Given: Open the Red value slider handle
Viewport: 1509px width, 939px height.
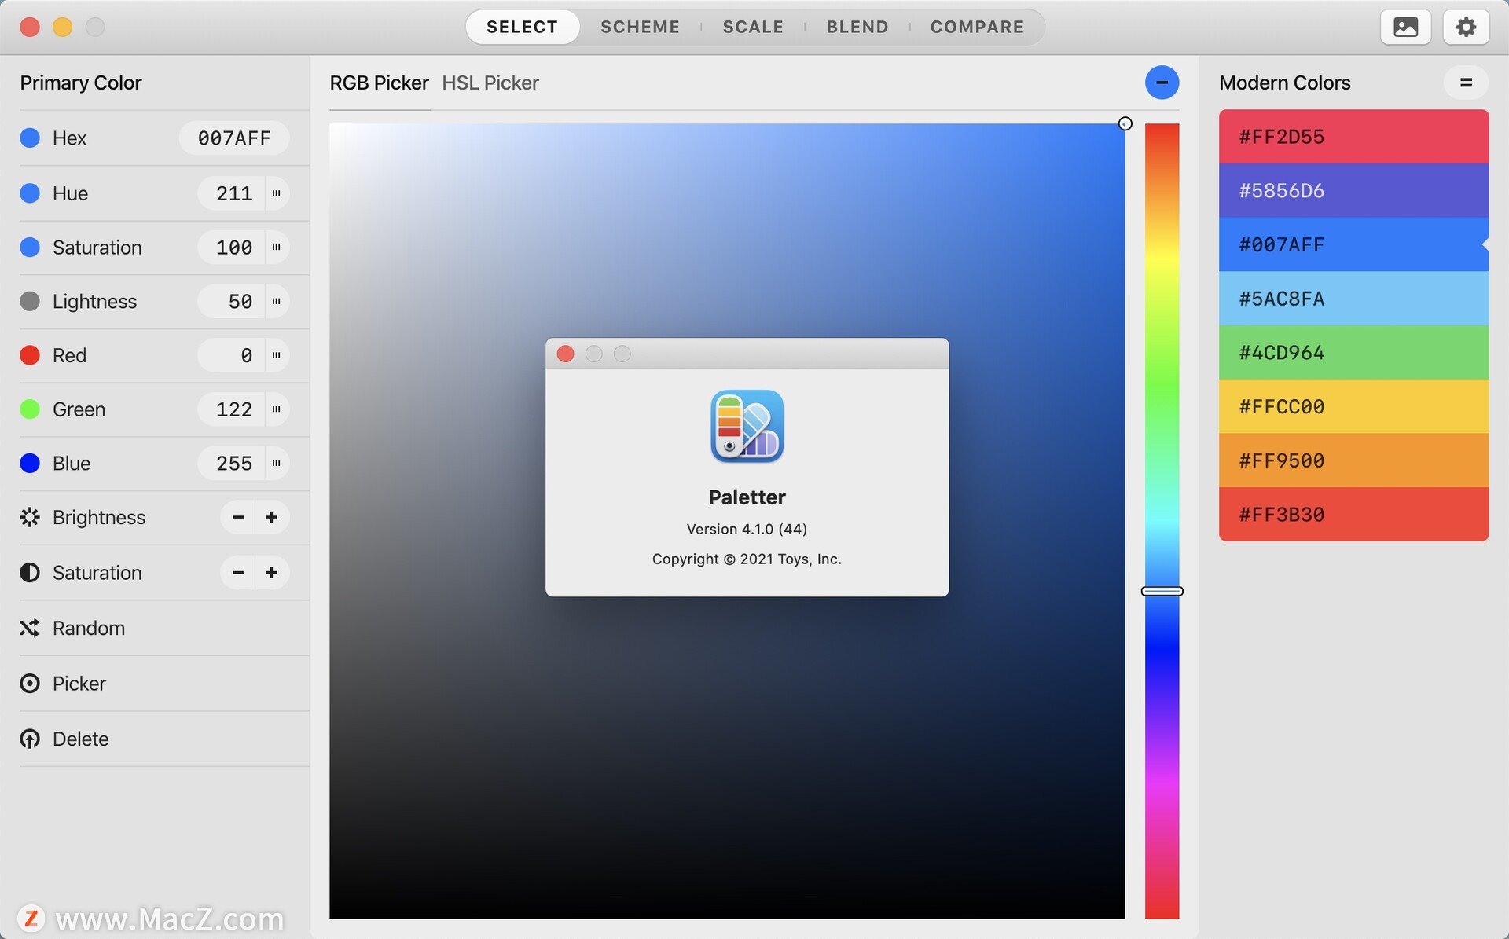Looking at the screenshot, I should (277, 355).
